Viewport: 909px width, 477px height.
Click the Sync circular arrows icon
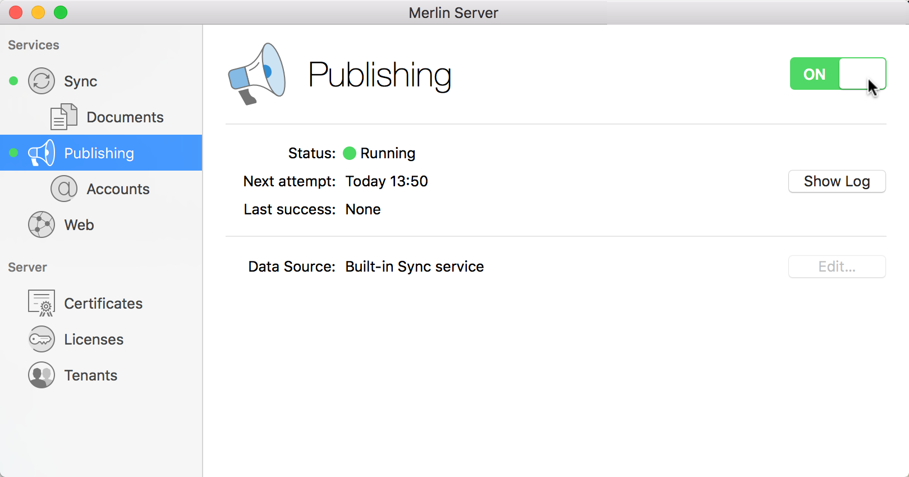pyautogui.click(x=42, y=81)
